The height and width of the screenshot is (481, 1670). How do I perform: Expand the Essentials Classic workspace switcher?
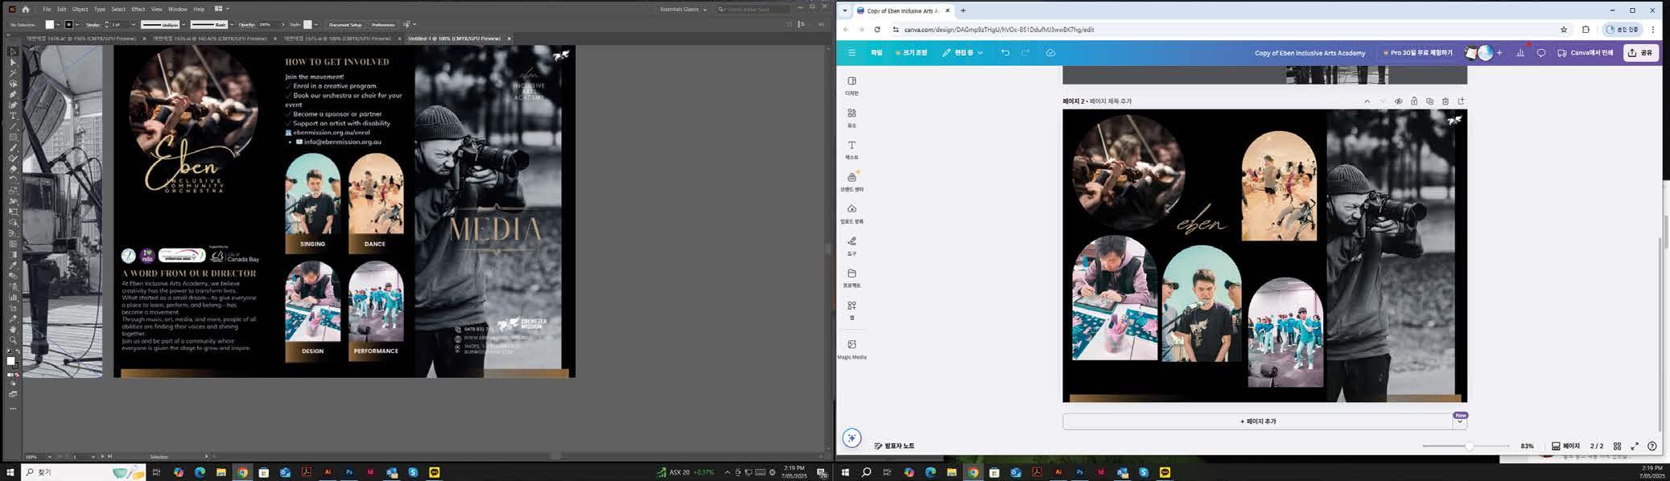pos(683,9)
